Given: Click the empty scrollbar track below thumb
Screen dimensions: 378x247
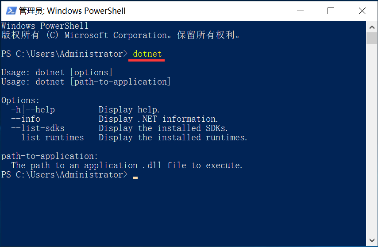Looking at the screenshot, I should click(x=372, y=139).
